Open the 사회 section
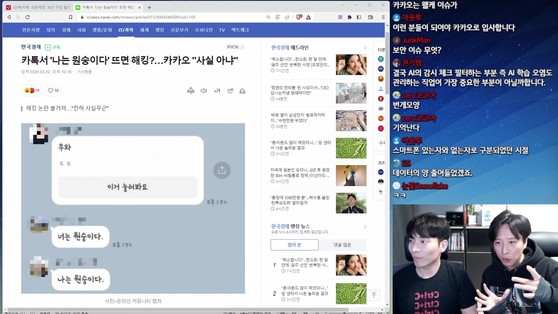This screenshot has height=314, width=558. (x=81, y=30)
